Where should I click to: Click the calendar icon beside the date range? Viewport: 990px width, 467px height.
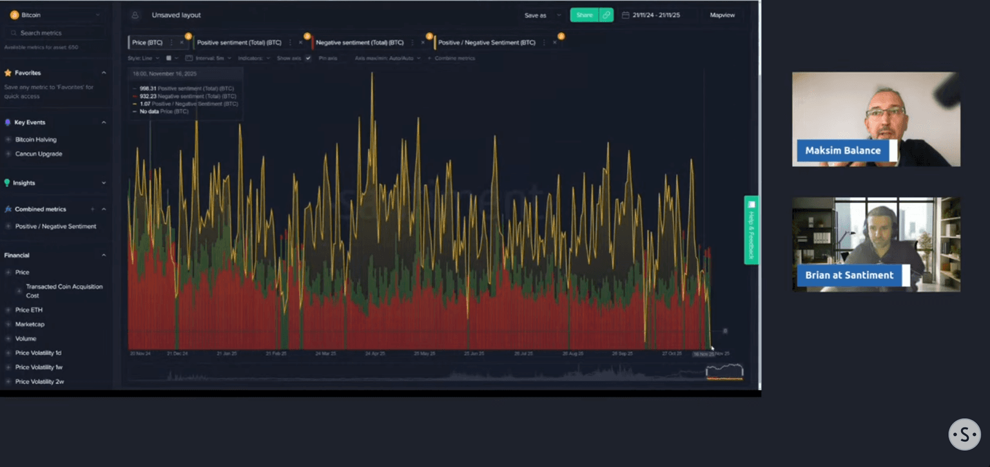(625, 15)
